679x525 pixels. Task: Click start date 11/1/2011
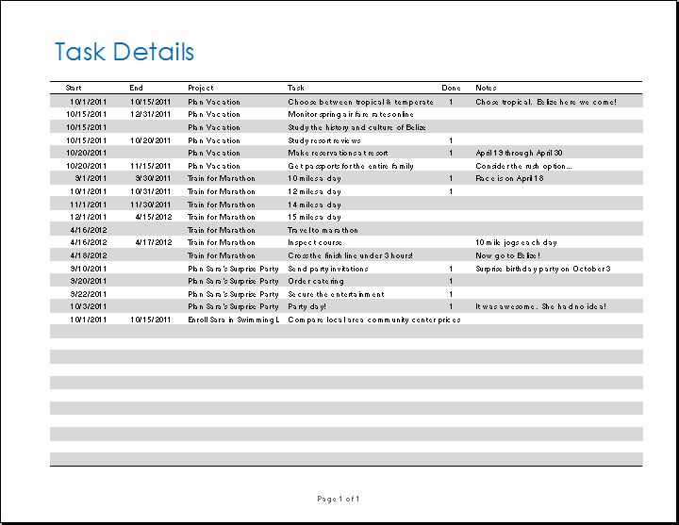coord(89,205)
